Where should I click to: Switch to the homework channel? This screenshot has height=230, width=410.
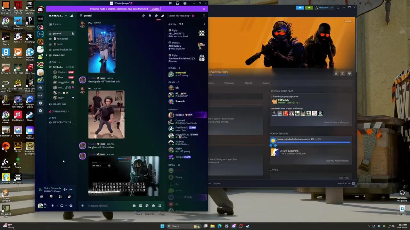pos(61,39)
